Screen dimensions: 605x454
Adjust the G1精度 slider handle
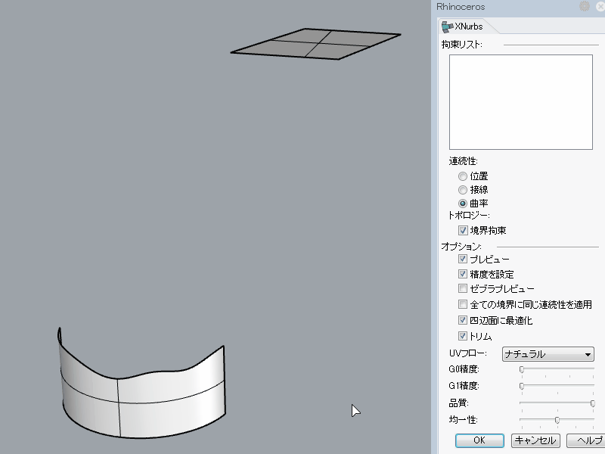522,386
